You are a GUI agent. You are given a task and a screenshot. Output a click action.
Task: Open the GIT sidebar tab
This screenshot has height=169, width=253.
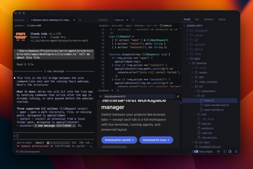pos(197,19)
